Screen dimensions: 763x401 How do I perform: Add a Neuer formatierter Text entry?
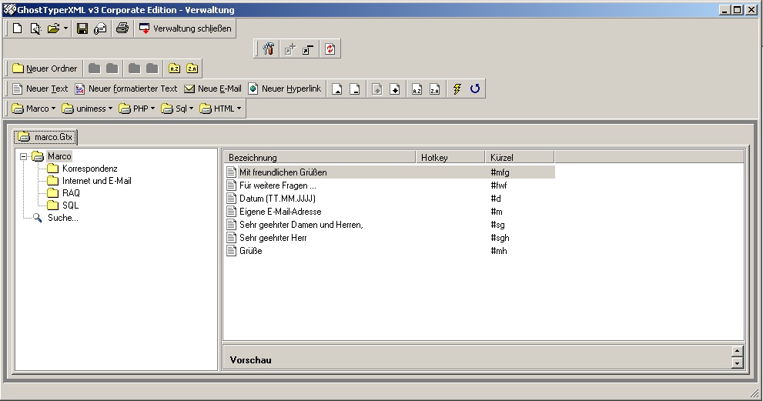click(126, 89)
